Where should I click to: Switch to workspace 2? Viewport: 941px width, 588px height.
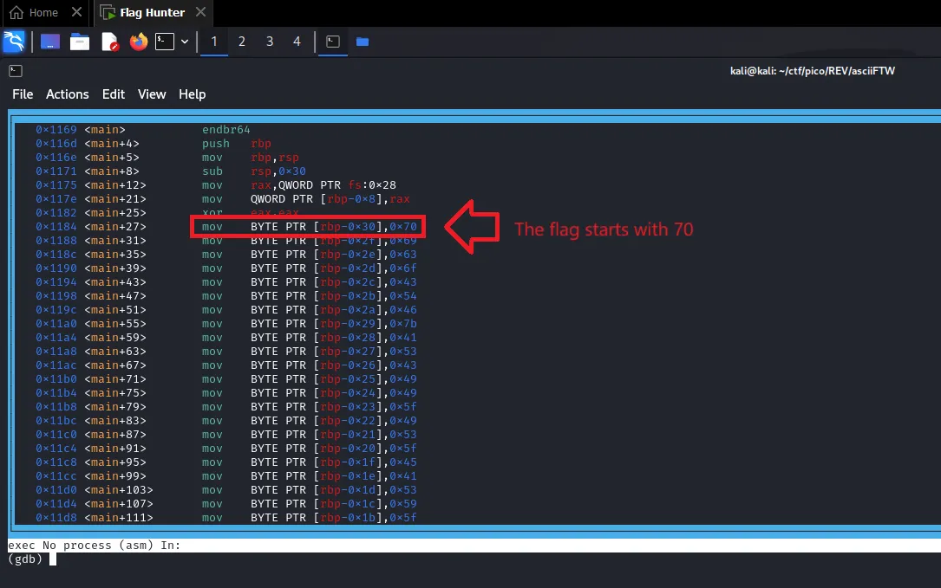click(x=242, y=42)
